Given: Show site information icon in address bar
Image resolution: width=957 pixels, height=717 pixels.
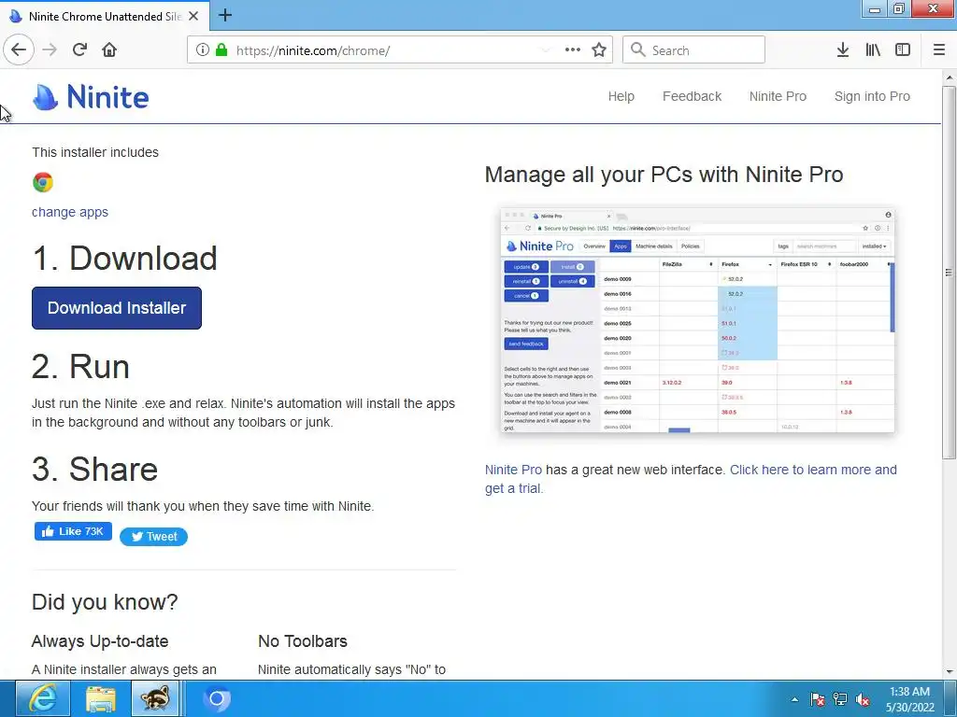Looking at the screenshot, I should click(202, 50).
